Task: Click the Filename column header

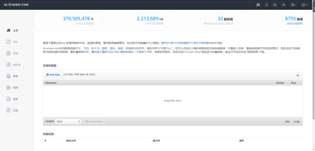Action: [51, 83]
